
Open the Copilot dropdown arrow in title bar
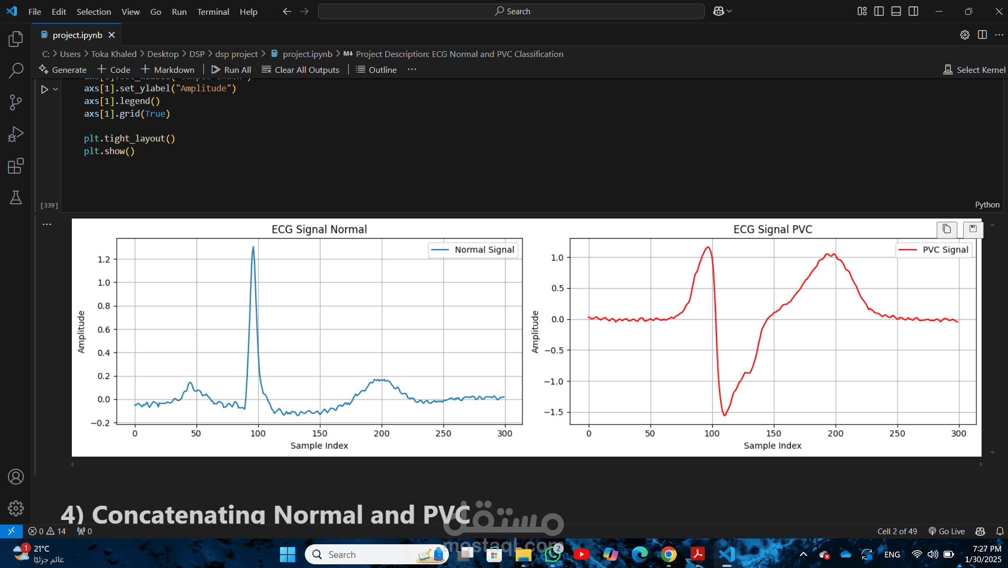(x=730, y=11)
